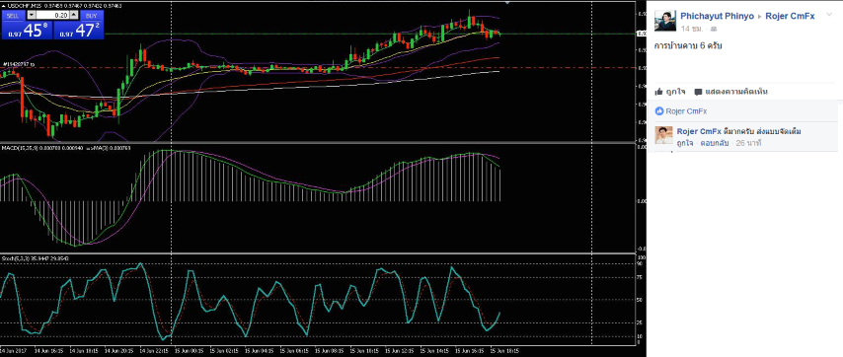
Task: Select the post text การบ้านคาบ 6 ครับ
Action: click(688, 46)
